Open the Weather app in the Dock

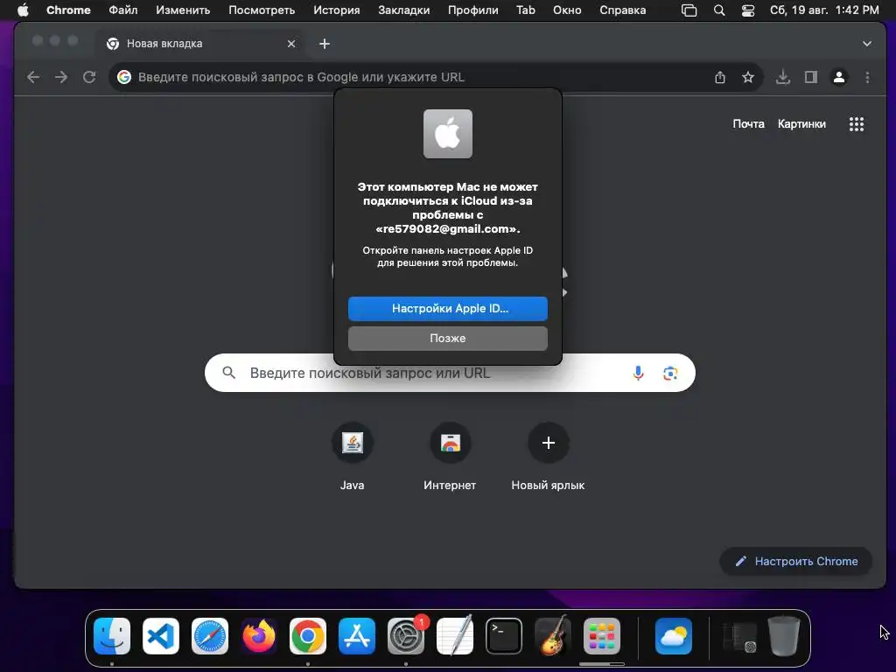[673, 636]
